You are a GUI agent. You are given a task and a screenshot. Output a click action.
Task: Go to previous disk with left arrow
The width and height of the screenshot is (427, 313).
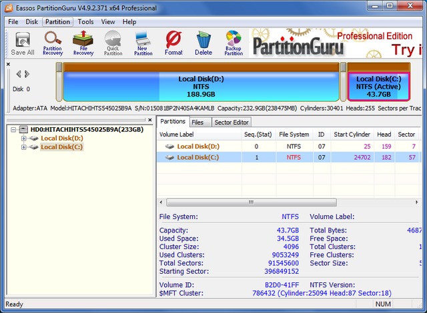point(19,74)
